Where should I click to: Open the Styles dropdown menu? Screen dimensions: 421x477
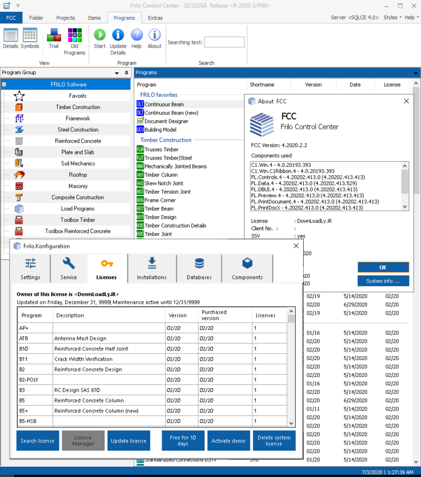tap(392, 17)
